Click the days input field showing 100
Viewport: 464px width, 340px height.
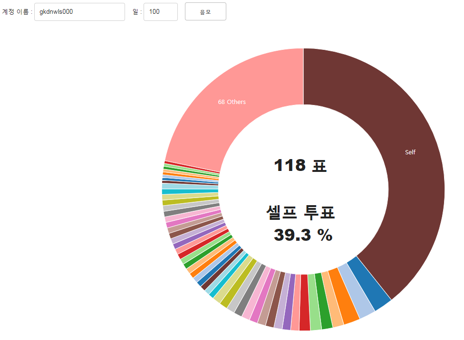pos(160,12)
